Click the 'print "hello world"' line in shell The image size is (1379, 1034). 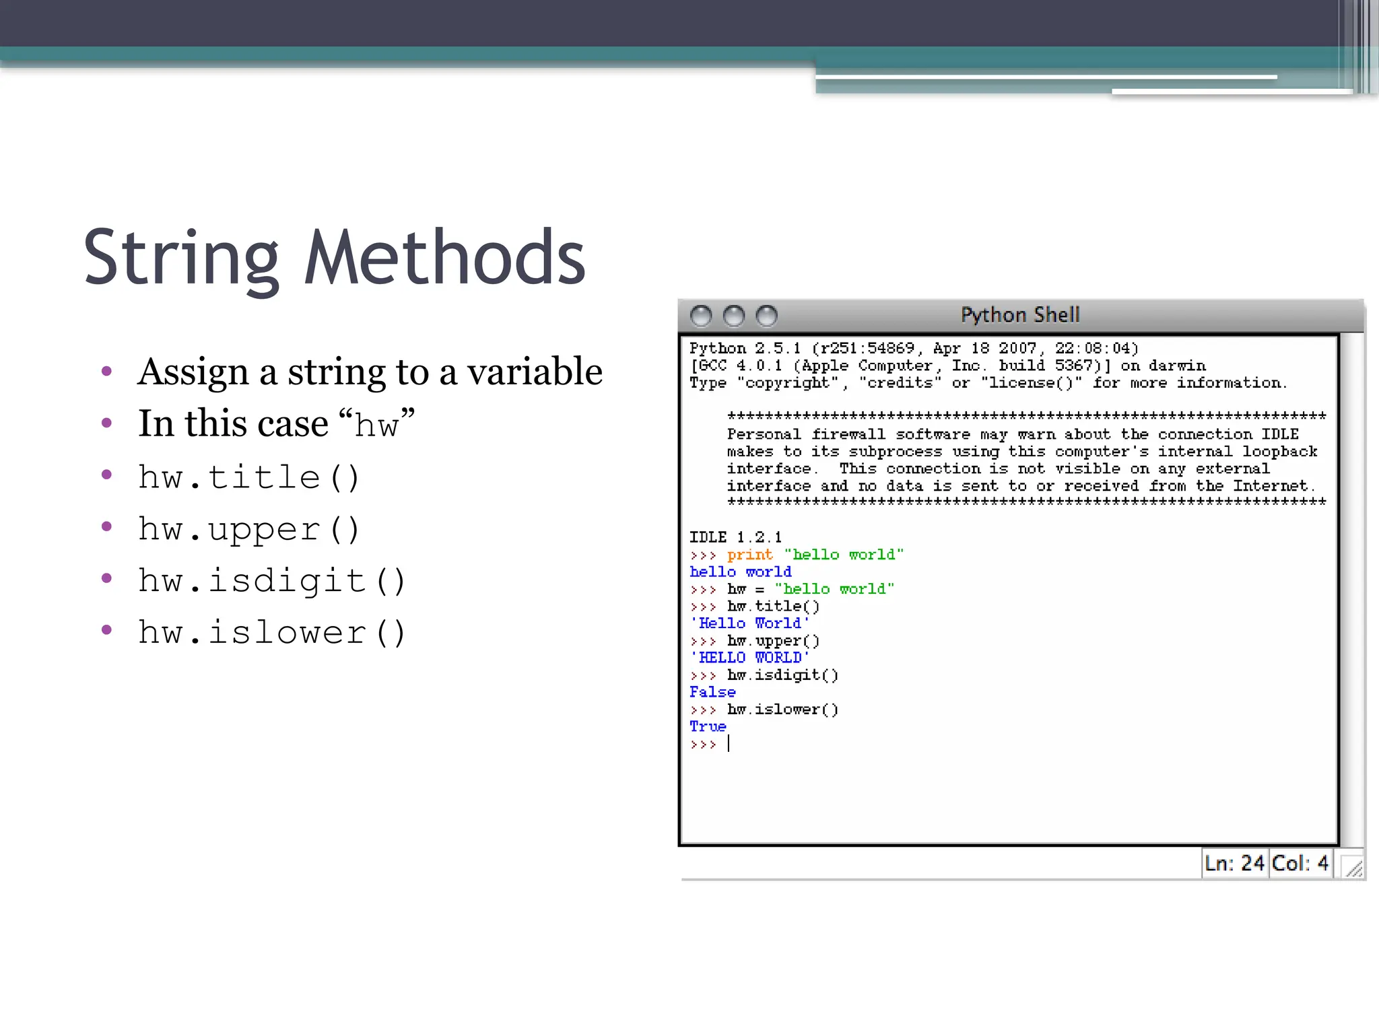click(797, 555)
